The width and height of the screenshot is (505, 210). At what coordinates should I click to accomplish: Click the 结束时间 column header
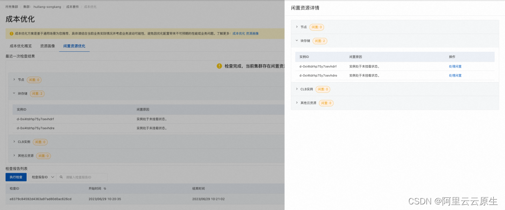(198, 189)
